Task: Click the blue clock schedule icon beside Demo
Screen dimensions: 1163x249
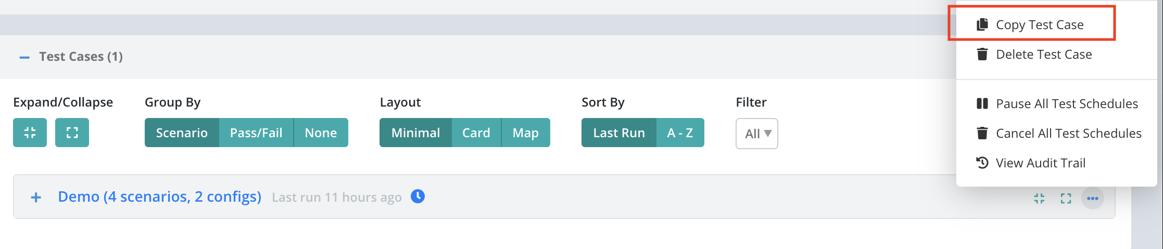Action: pyautogui.click(x=418, y=196)
